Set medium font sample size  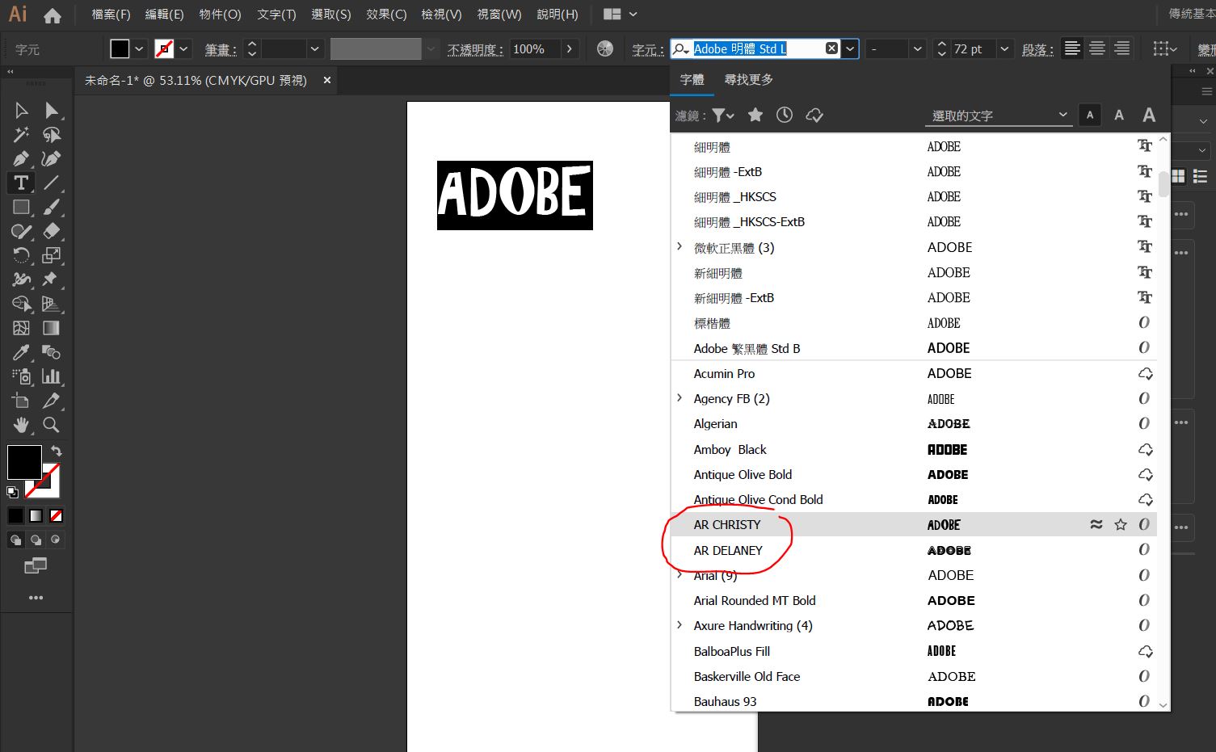pos(1119,116)
